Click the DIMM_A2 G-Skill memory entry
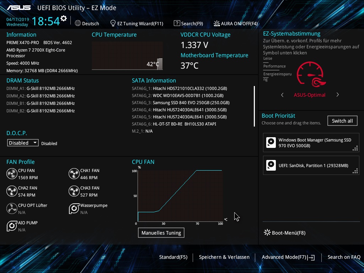The image size is (364, 273). tap(41, 96)
